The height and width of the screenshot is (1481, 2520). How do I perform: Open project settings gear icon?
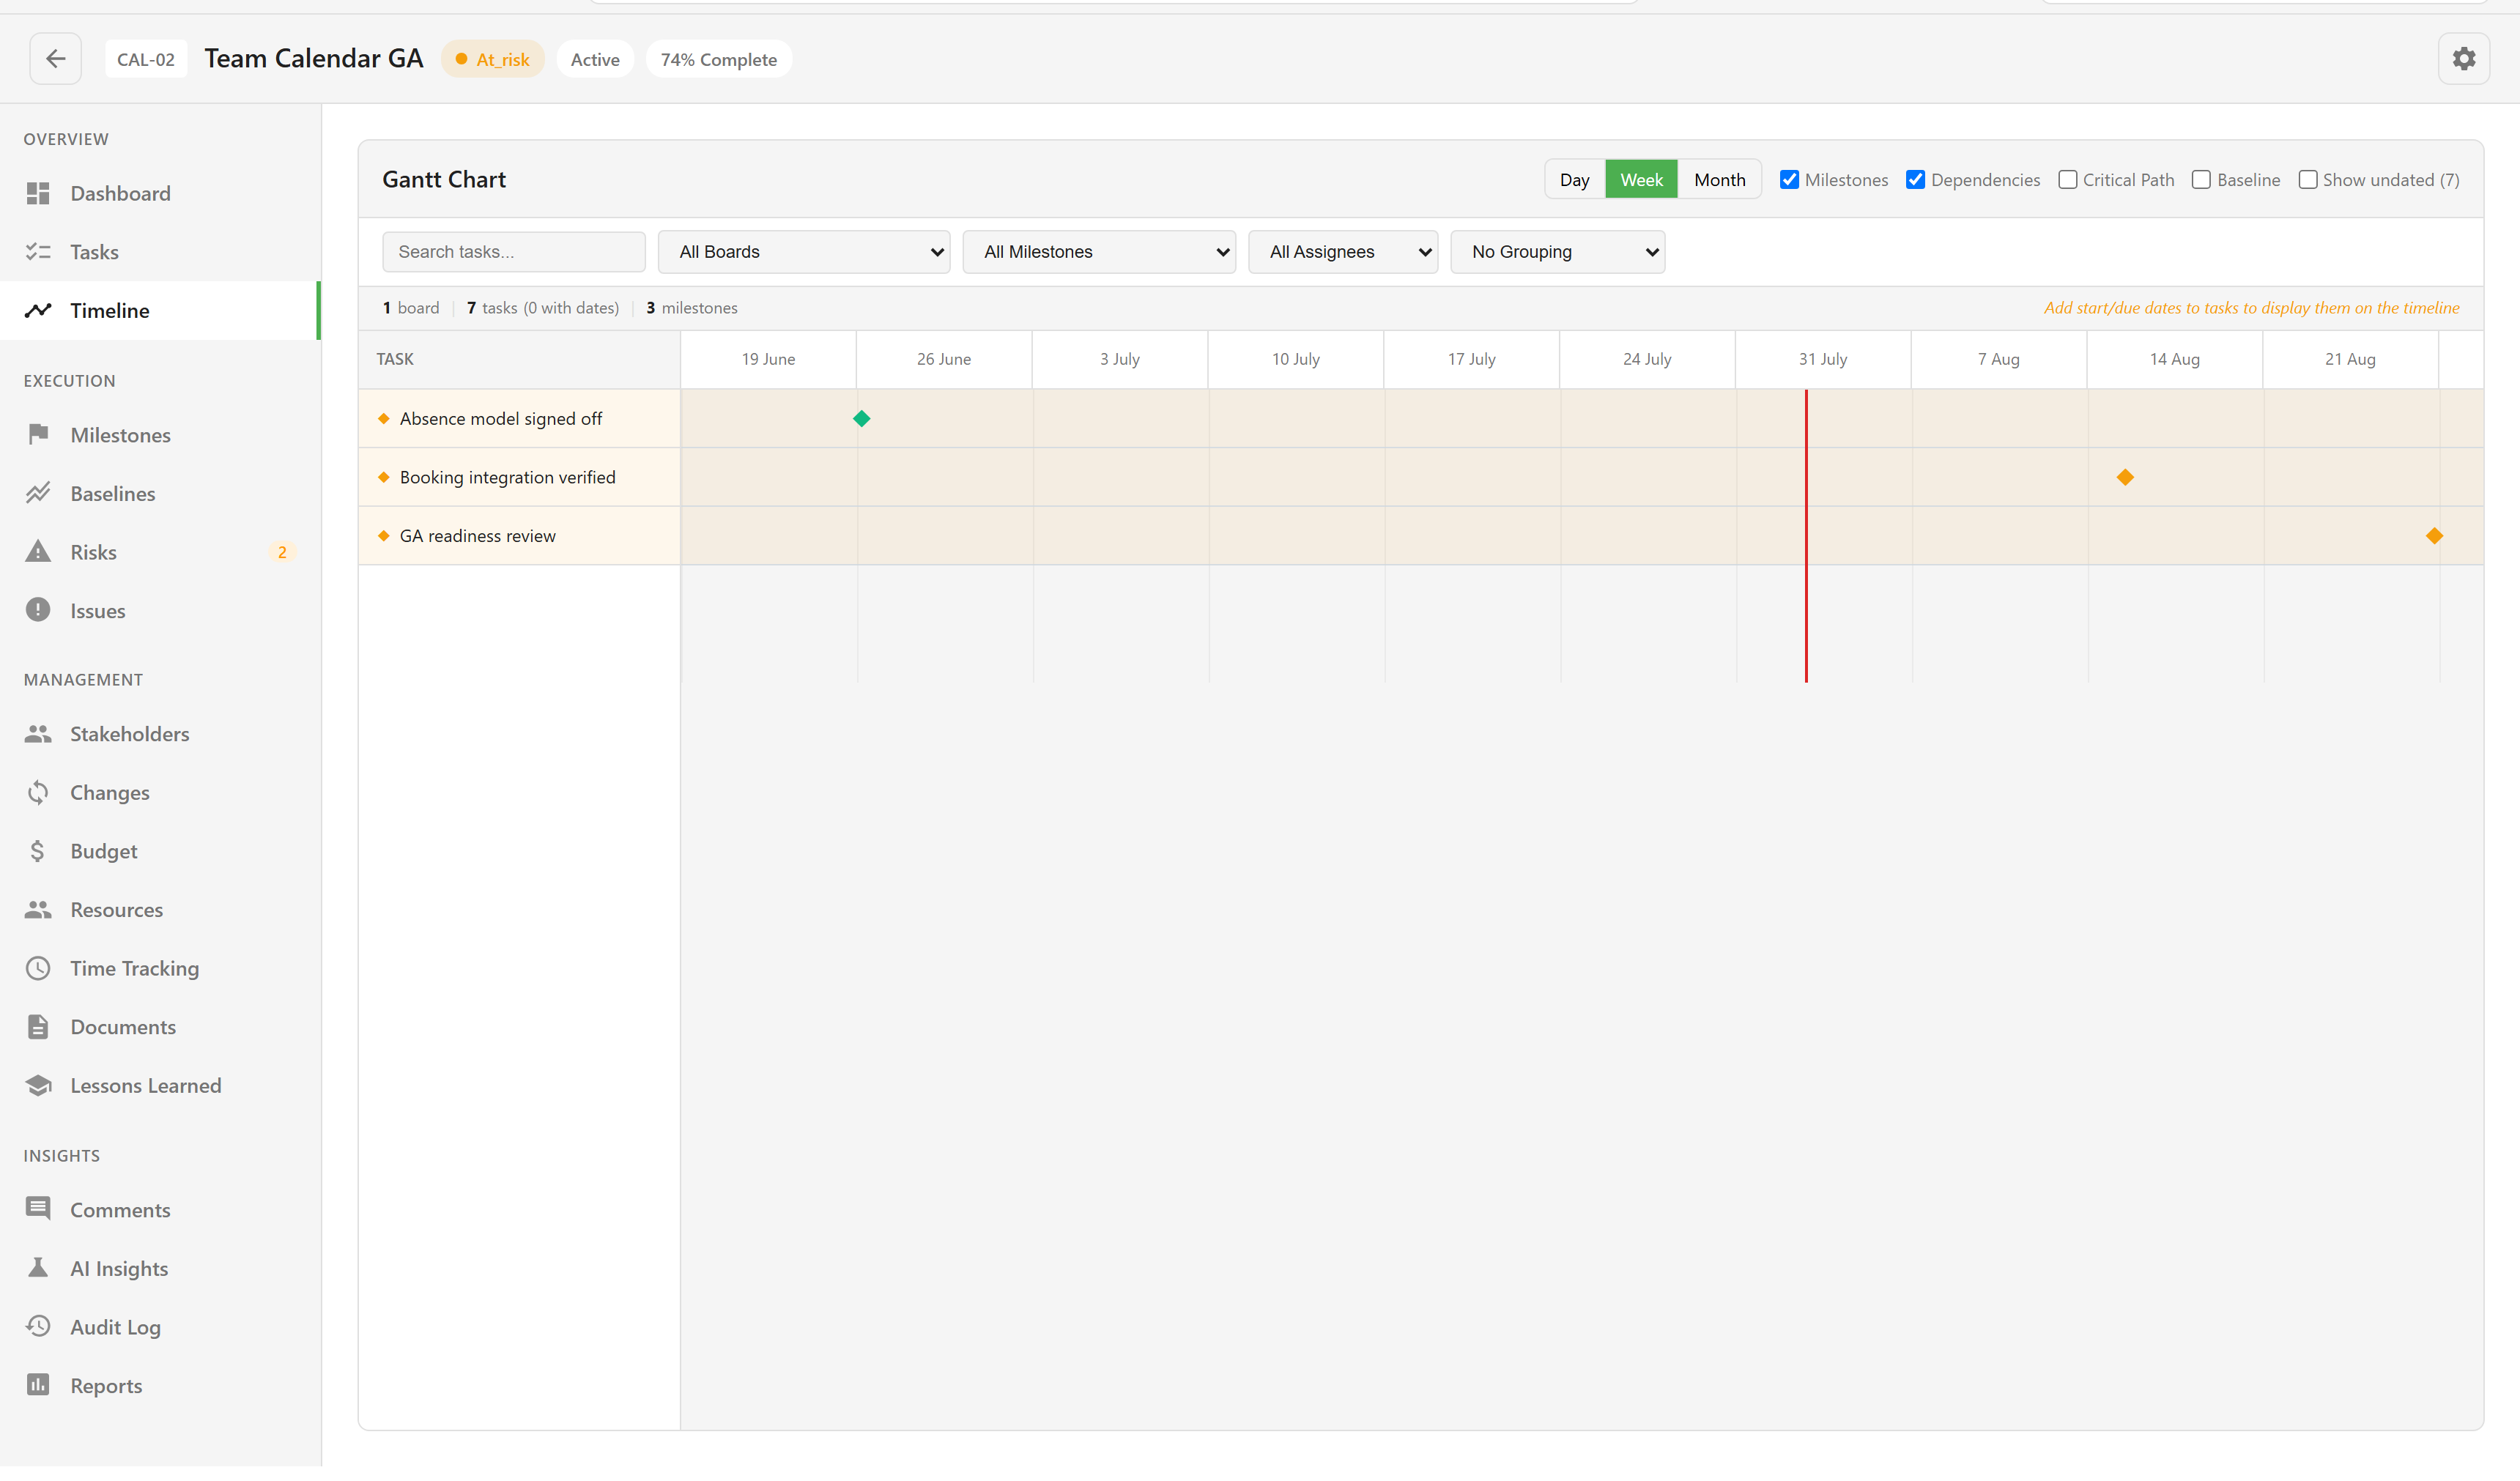(2463, 59)
